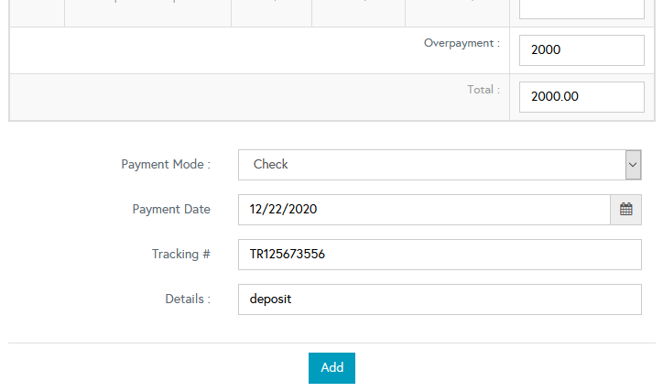Image resolution: width=663 pixels, height=392 pixels.
Task: Click the Total amount field
Action: pyautogui.click(x=581, y=97)
